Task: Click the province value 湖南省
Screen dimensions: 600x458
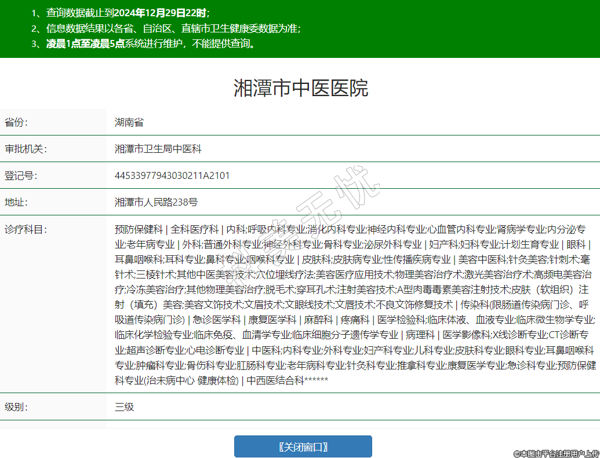Action: pos(129,122)
